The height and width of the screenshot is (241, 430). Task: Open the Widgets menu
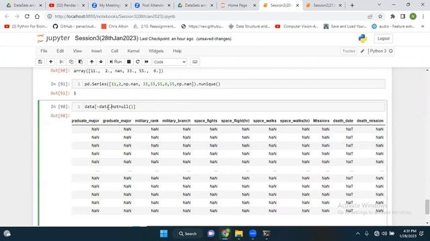coord(156,51)
